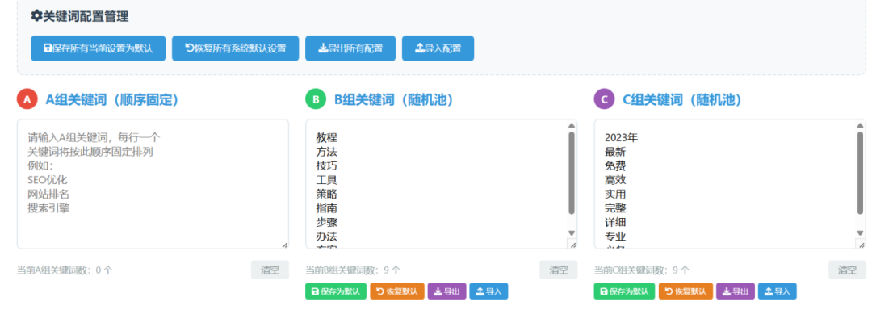Export C group keywords via 导出
872x310 pixels.
(x=736, y=291)
